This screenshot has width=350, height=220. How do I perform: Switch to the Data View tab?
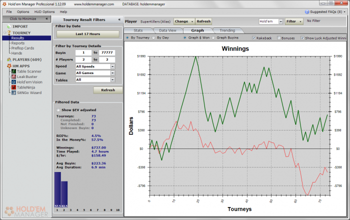pyautogui.click(x=167, y=30)
